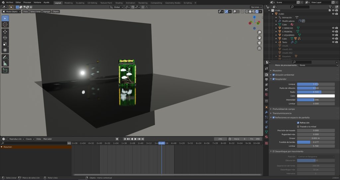Select the Select Box tool

[5, 19]
